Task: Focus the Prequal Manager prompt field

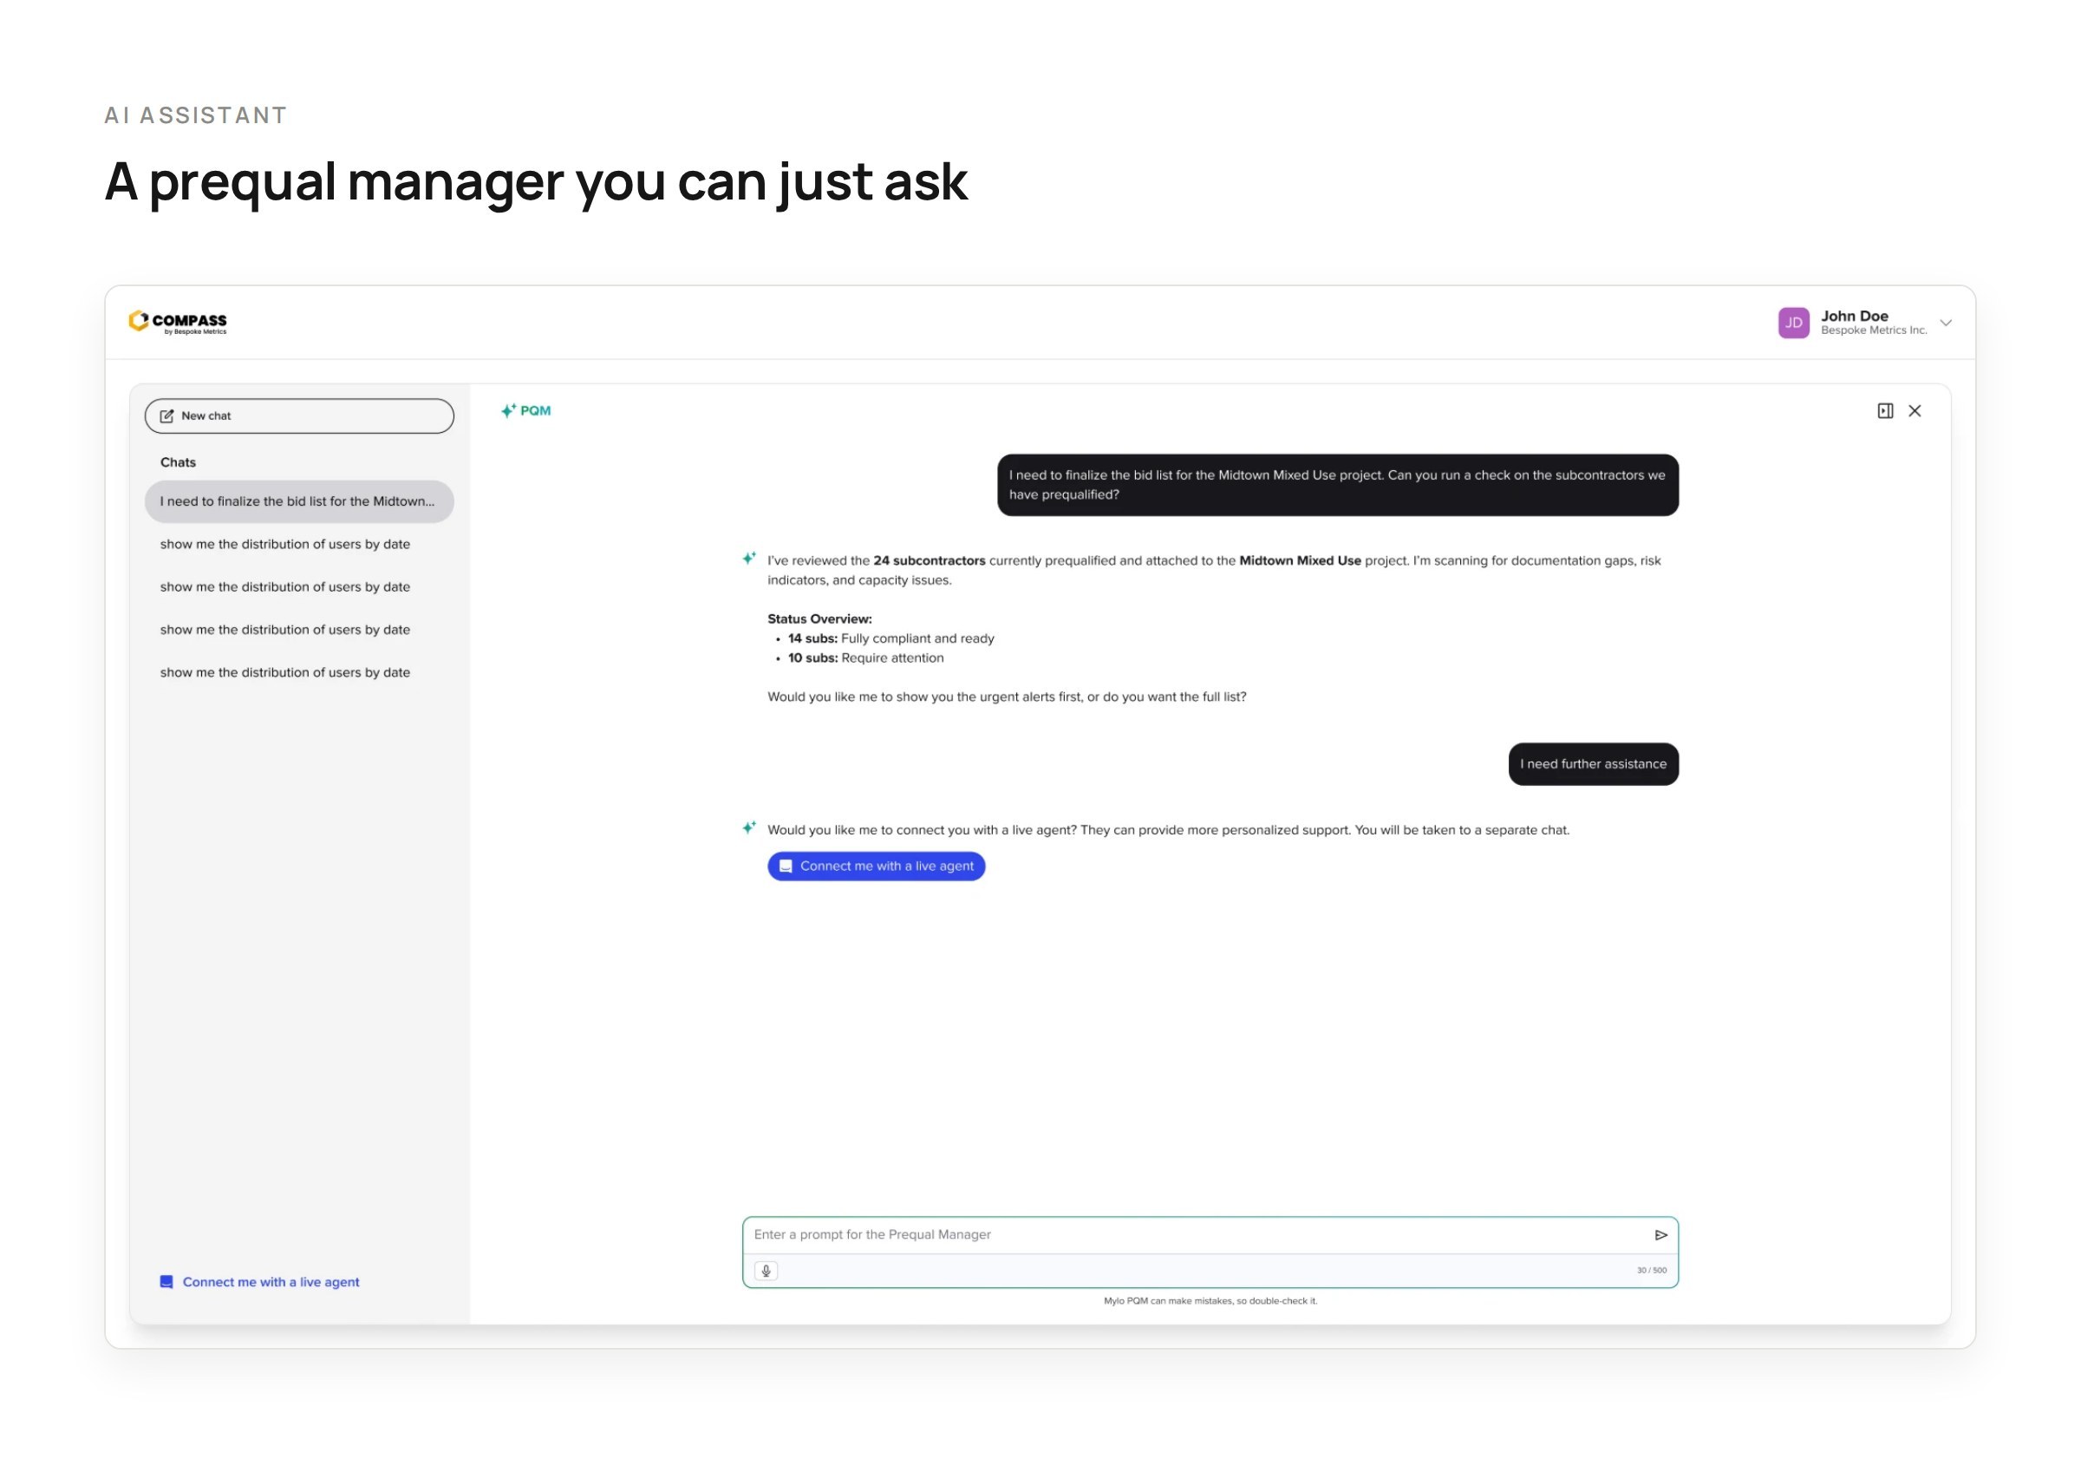Action: (x=1197, y=1235)
